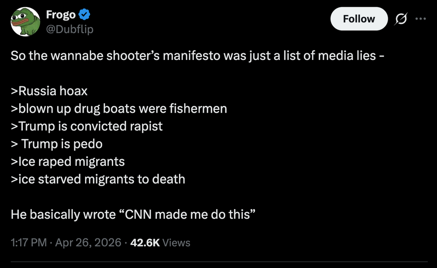Viewport: 437px width, 268px height.
Task: Click the 'convicted rapist' line
Action: coord(87,126)
